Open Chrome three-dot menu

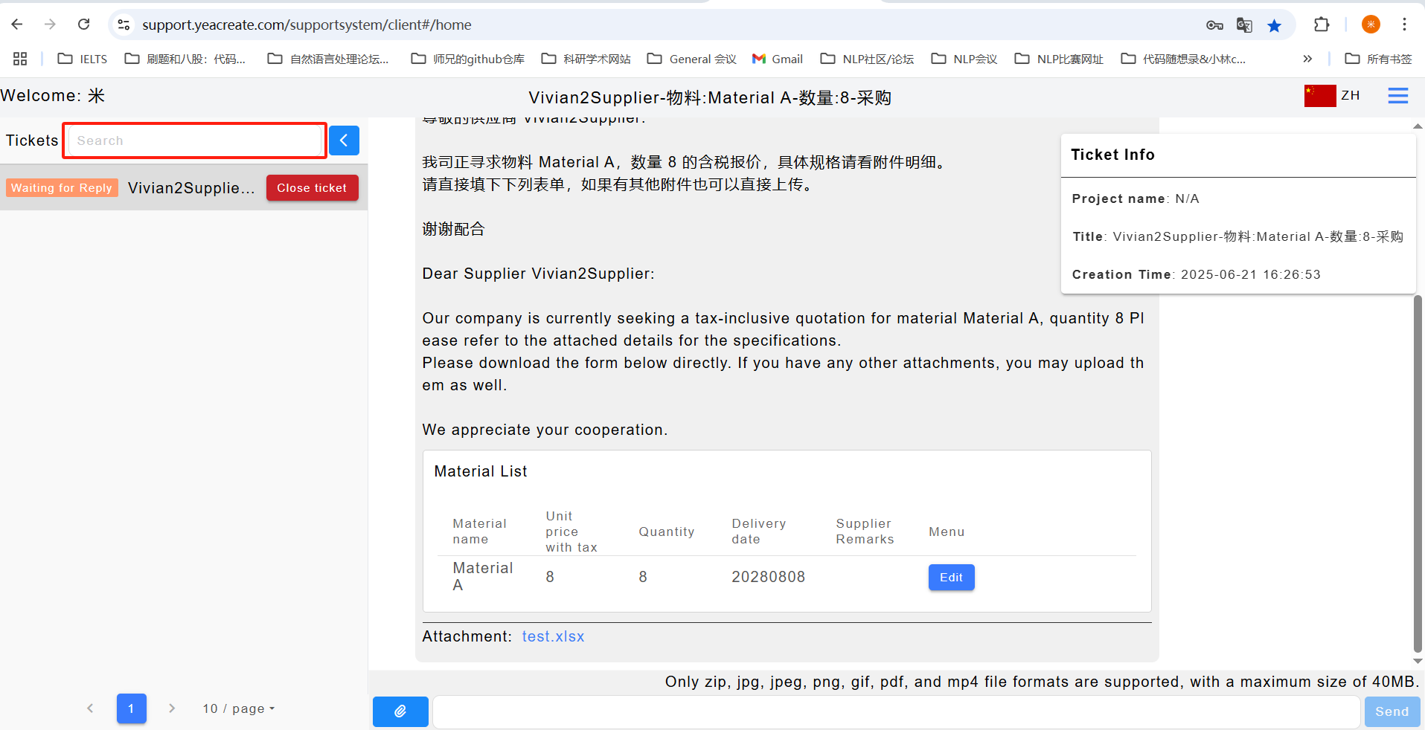[1404, 25]
